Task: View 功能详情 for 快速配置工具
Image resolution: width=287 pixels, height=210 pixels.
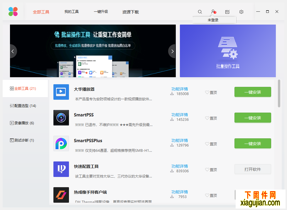Action: click(180, 166)
